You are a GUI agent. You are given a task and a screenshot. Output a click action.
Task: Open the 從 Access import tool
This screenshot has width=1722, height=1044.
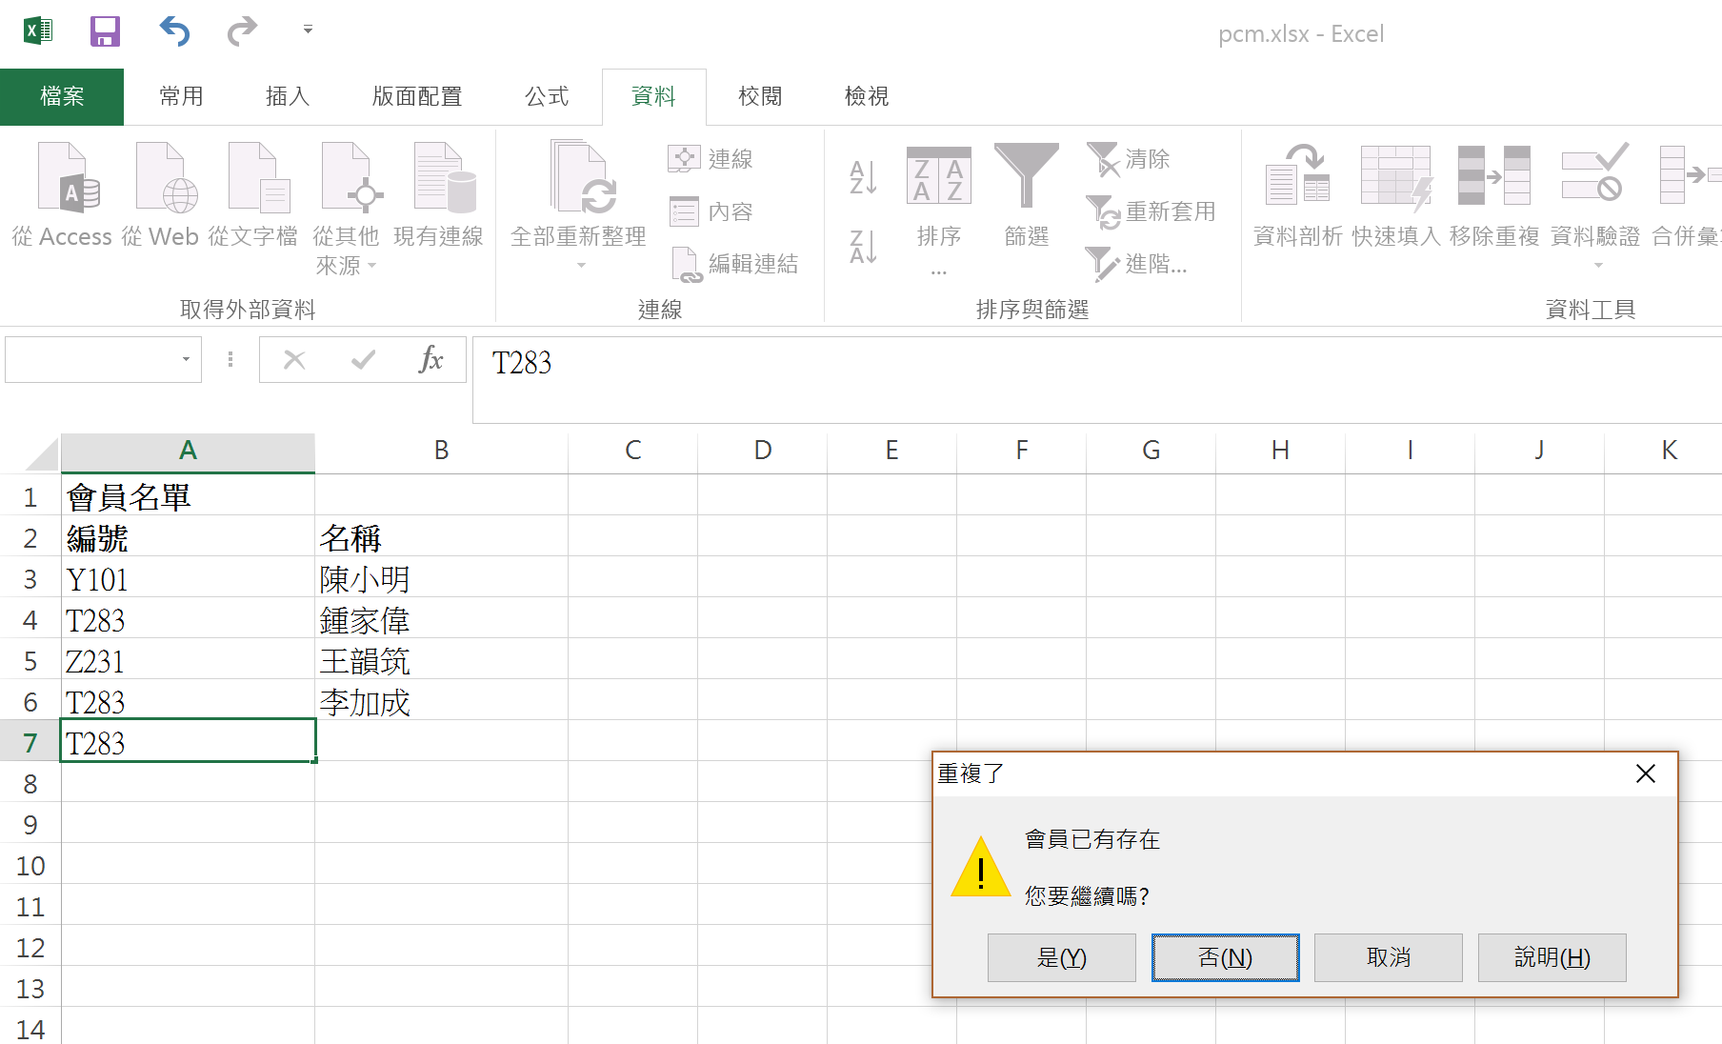point(63,195)
